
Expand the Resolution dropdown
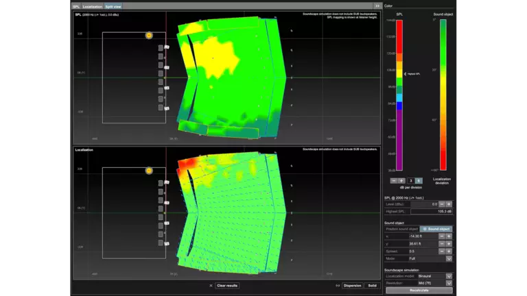pos(449,283)
